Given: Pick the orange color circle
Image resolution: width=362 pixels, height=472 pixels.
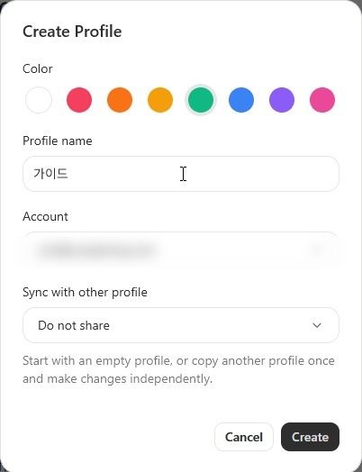Looking at the screenshot, I should tap(120, 100).
